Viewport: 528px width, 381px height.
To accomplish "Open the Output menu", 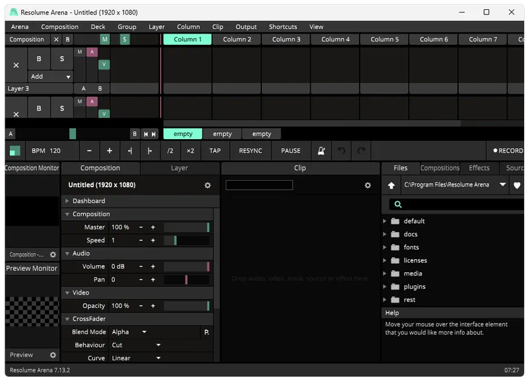I will coord(246,26).
